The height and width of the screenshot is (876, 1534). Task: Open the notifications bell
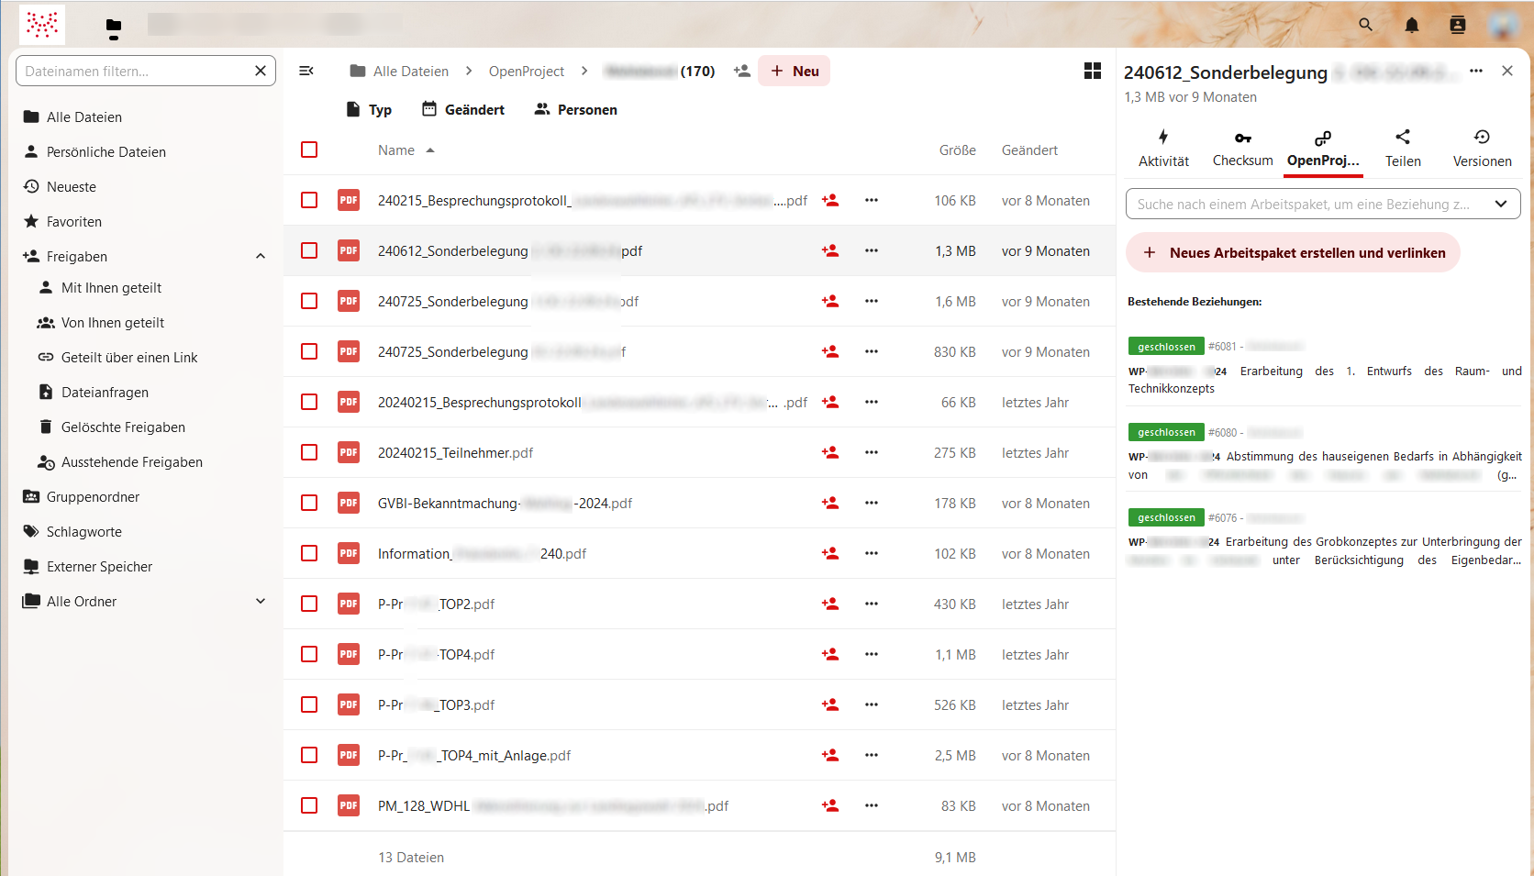tap(1411, 25)
